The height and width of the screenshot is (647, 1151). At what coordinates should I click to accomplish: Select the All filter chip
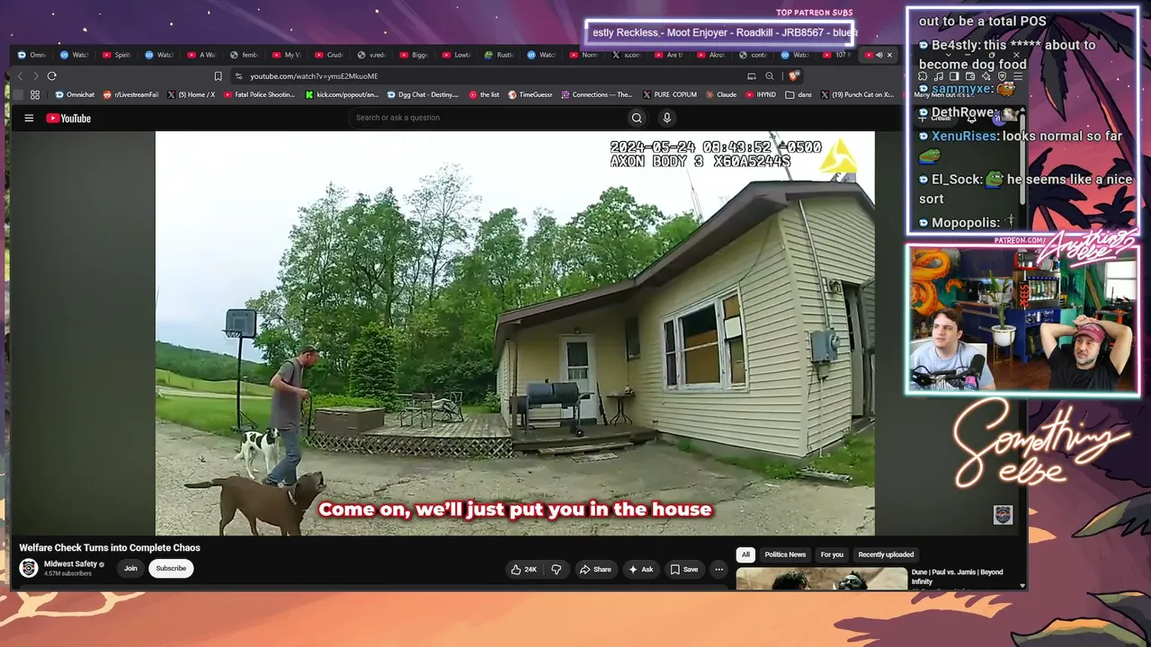click(x=745, y=554)
